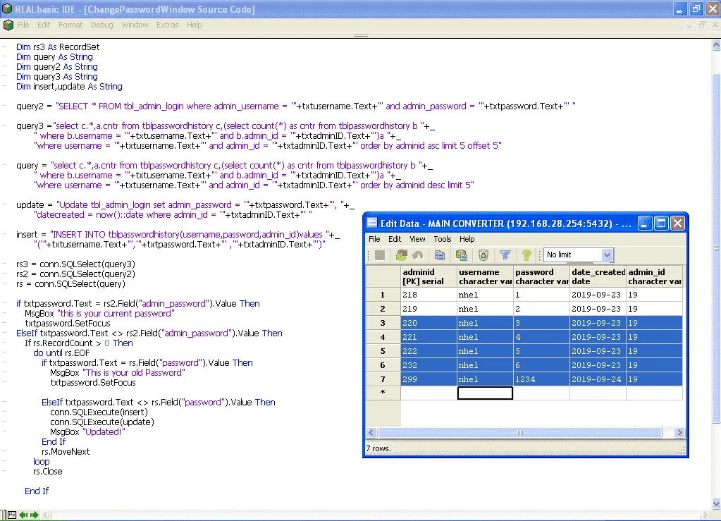Click cell with adminid 218
Image resolution: width=721 pixels, height=521 pixels.
tap(429, 295)
